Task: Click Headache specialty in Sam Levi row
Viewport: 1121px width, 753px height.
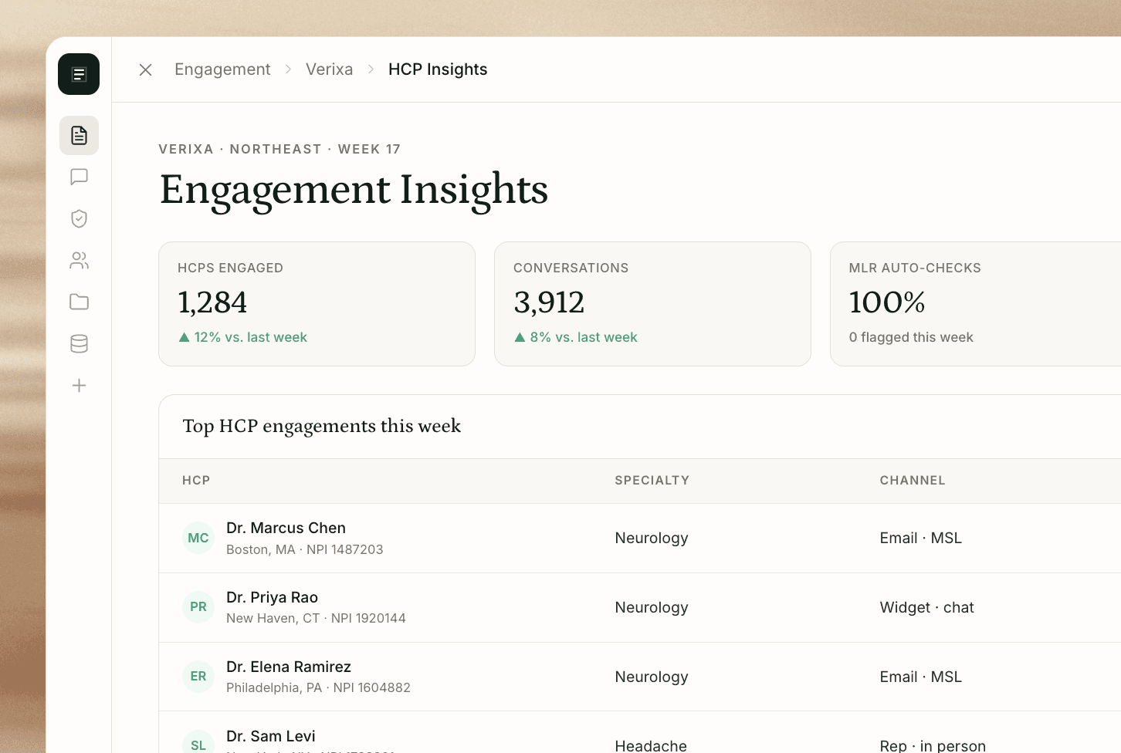Action: [651, 745]
